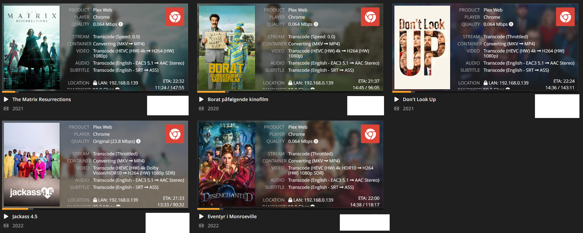The image size is (583, 233).
Task: Click LAN IP address on Jackass 4.5 card
Action: [x=118, y=200]
